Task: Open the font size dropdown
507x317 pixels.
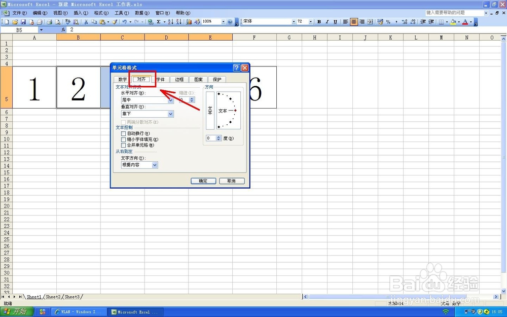Action: pyautogui.click(x=311, y=22)
